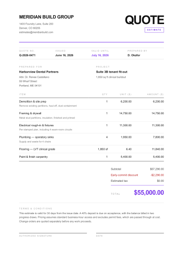Click the QTY column header

(x=104, y=94)
